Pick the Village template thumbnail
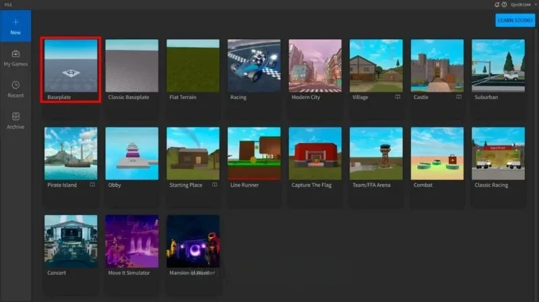Image resolution: width=539 pixels, height=302 pixels. click(376, 65)
